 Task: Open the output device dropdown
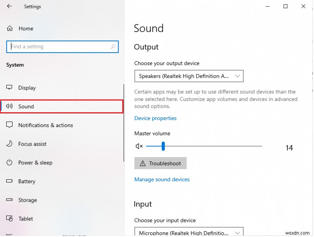point(189,76)
